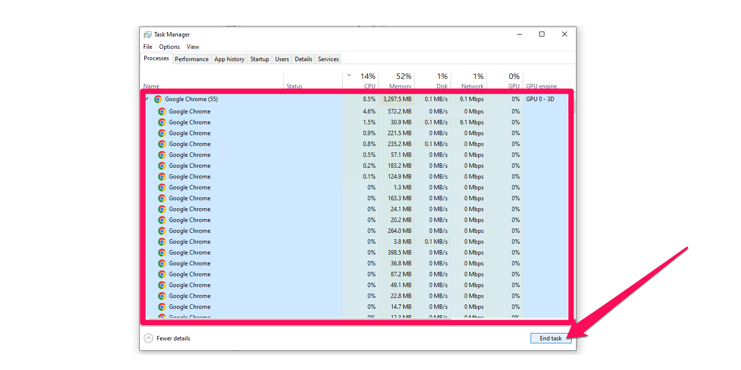Click the Chrome icon in the 22.8 MB row

coord(162,296)
